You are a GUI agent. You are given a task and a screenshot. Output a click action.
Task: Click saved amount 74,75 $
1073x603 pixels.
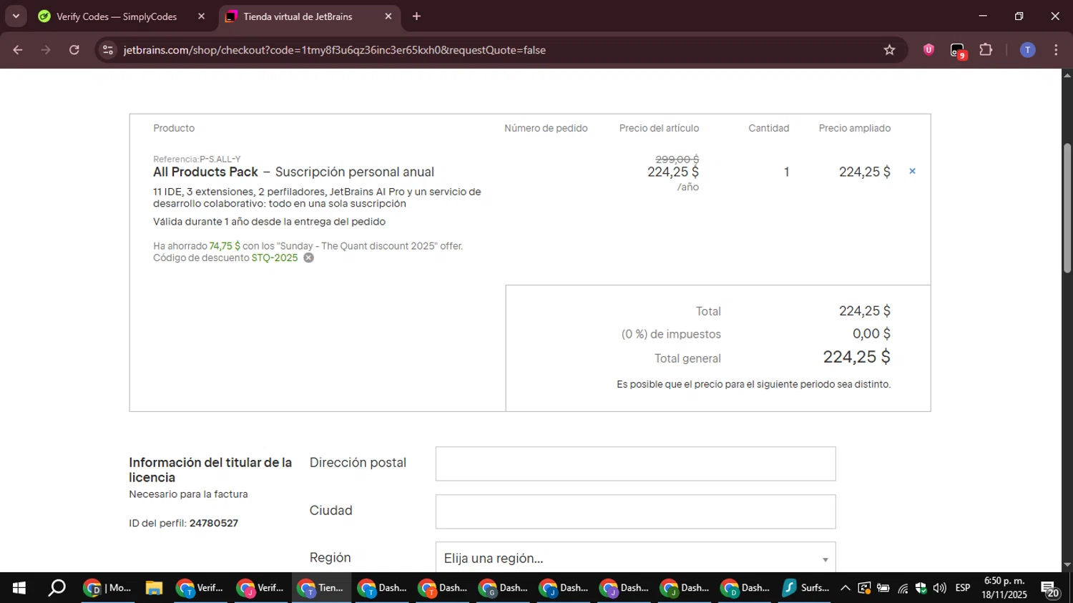coord(225,246)
